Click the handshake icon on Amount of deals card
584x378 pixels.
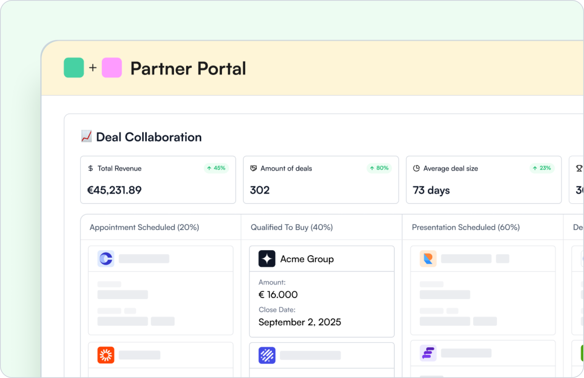254,168
